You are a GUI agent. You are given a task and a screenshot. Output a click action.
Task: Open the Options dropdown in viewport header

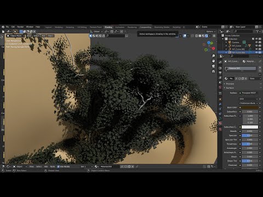210,32
